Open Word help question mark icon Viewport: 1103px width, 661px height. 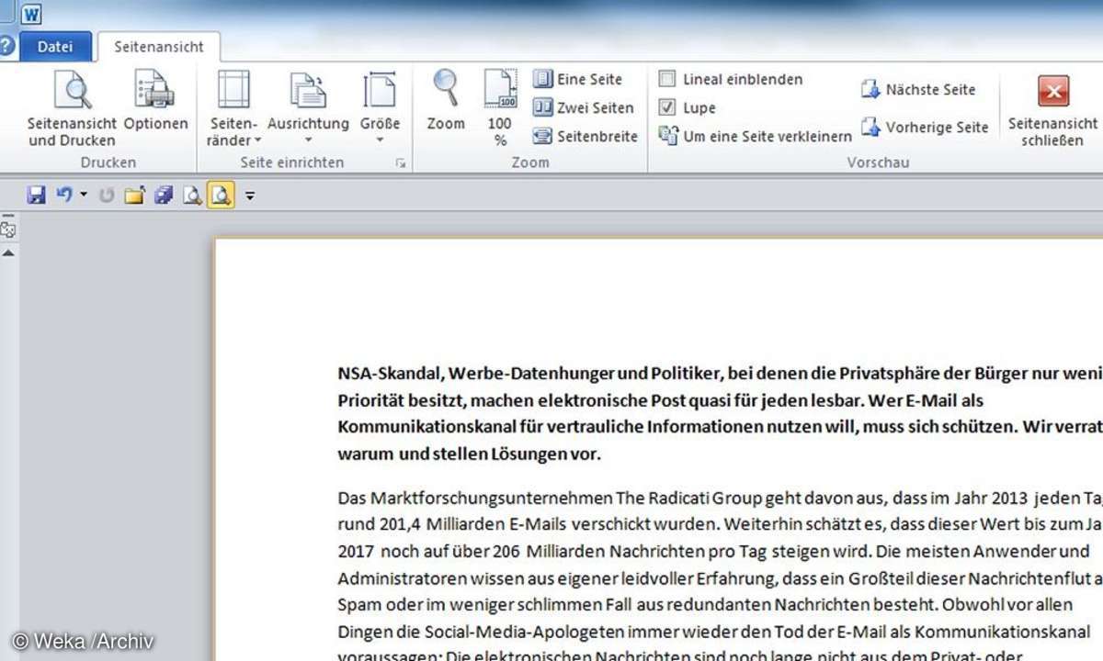tap(7, 47)
